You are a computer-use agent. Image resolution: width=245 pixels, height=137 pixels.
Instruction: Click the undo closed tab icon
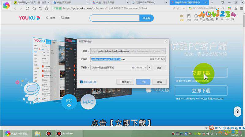pos(40,9)
